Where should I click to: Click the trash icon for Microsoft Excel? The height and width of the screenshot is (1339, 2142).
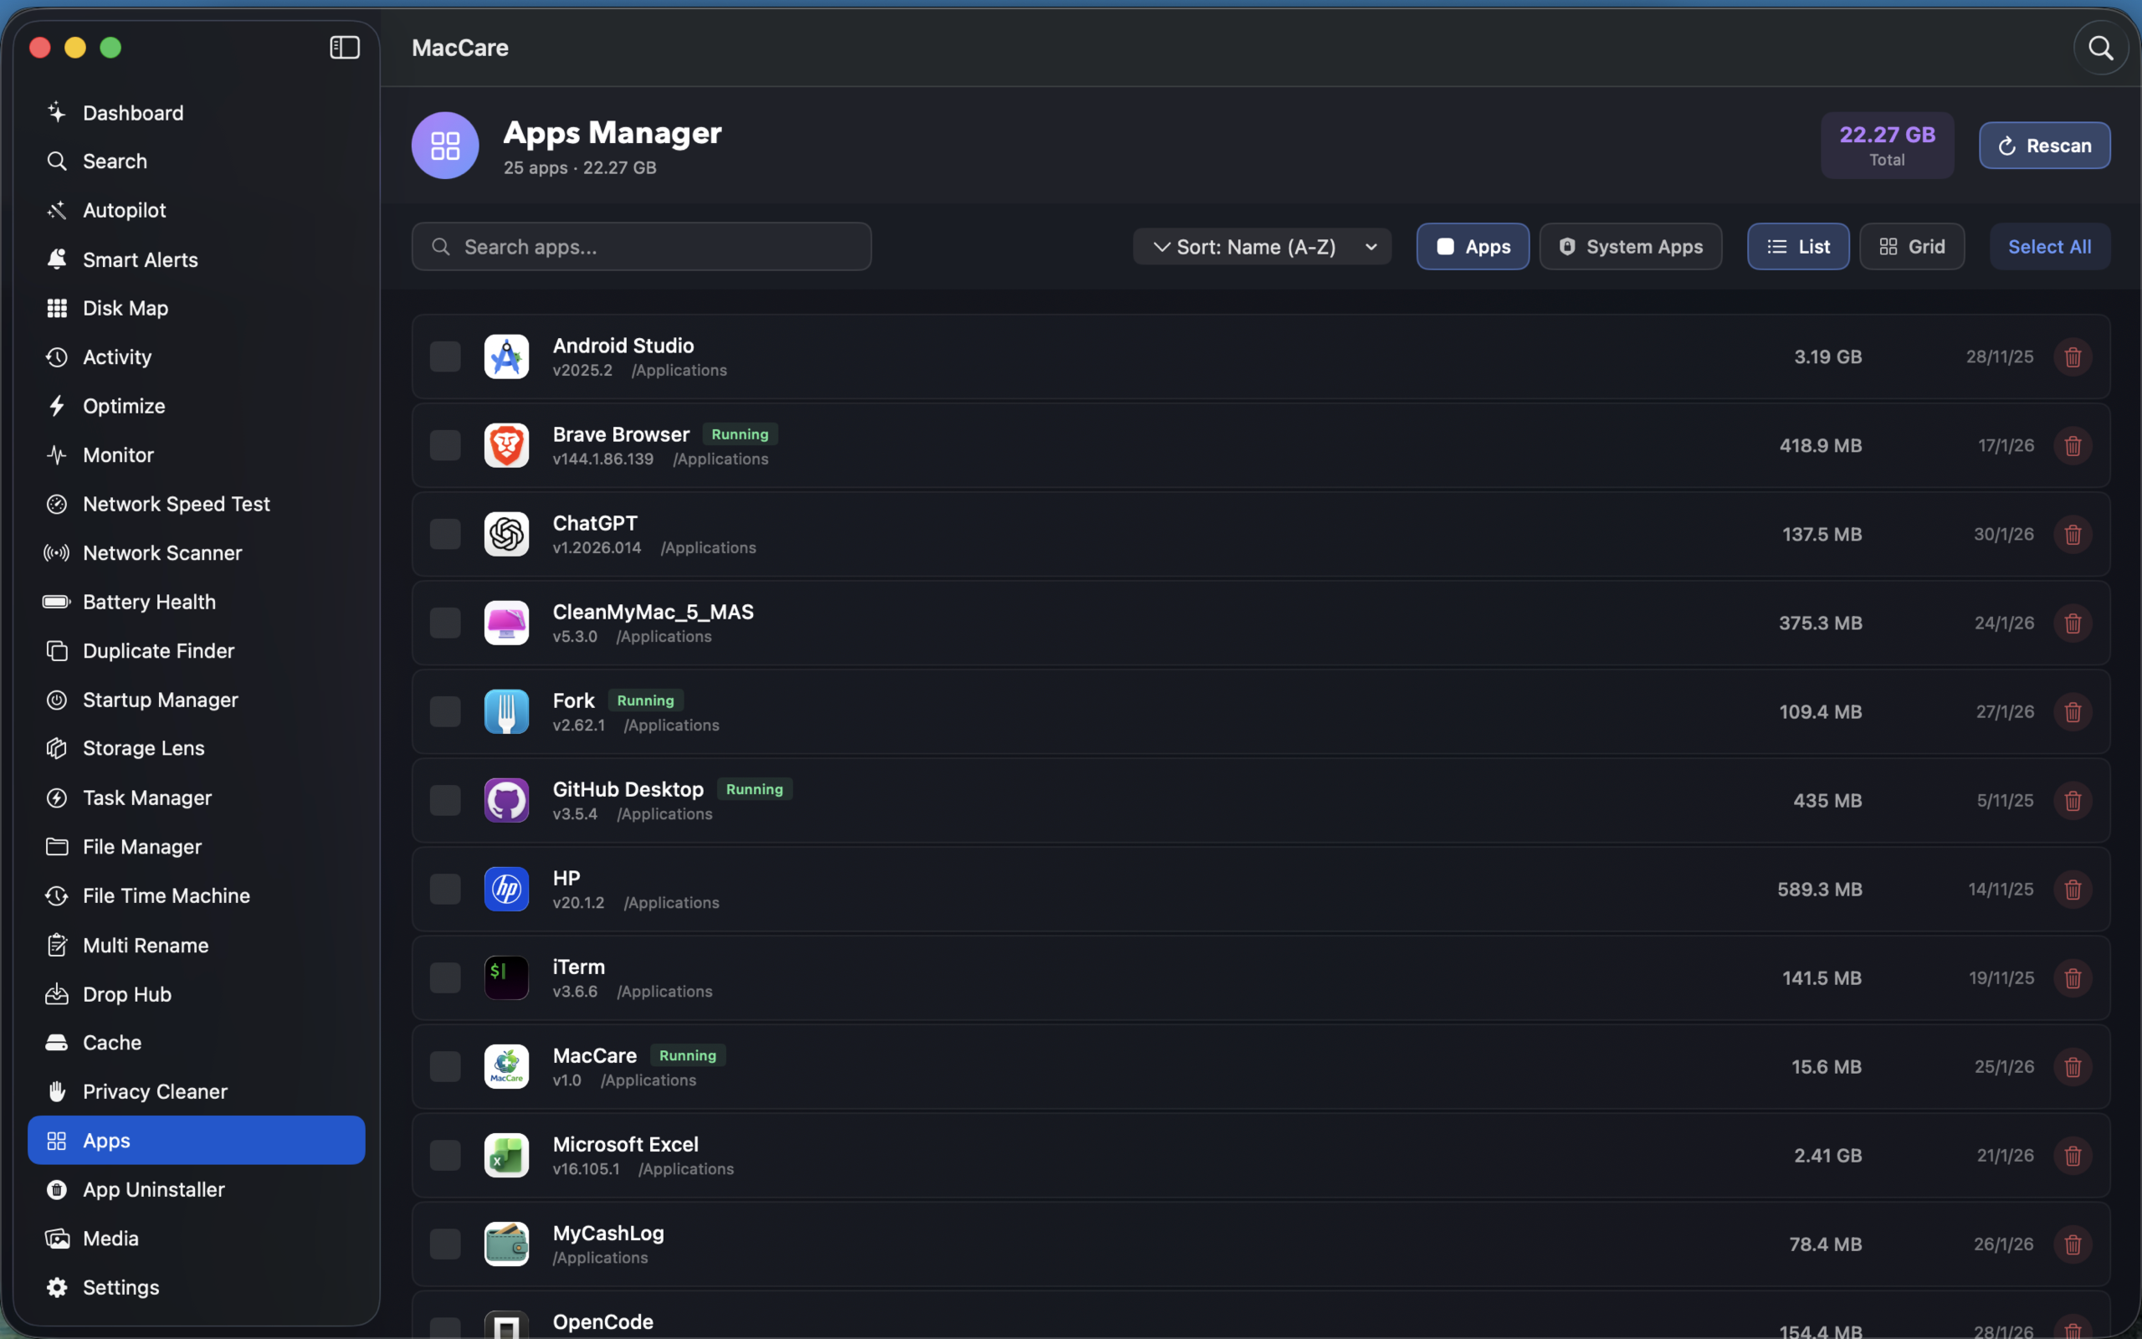tap(2072, 1156)
